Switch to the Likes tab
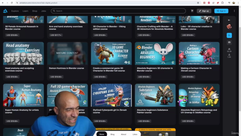 pyautogui.click(x=135, y=134)
